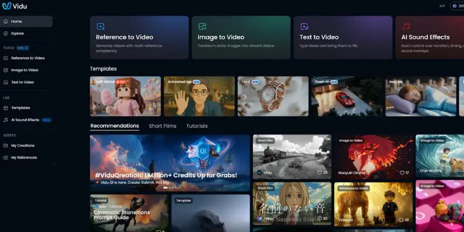Click the My Creations folder icon
464x232 pixels.
[6, 146]
